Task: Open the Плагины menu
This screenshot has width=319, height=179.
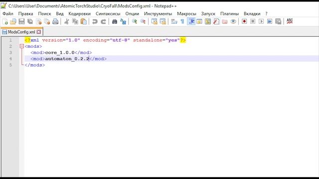Action: click(x=229, y=13)
